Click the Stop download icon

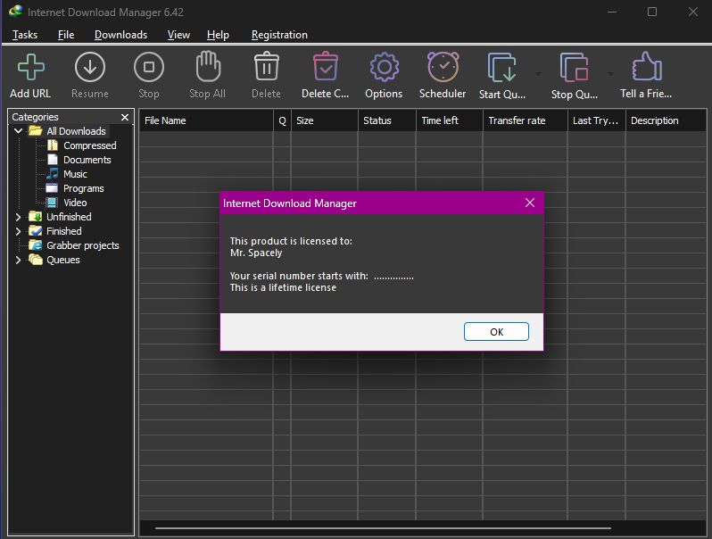click(x=148, y=67)
